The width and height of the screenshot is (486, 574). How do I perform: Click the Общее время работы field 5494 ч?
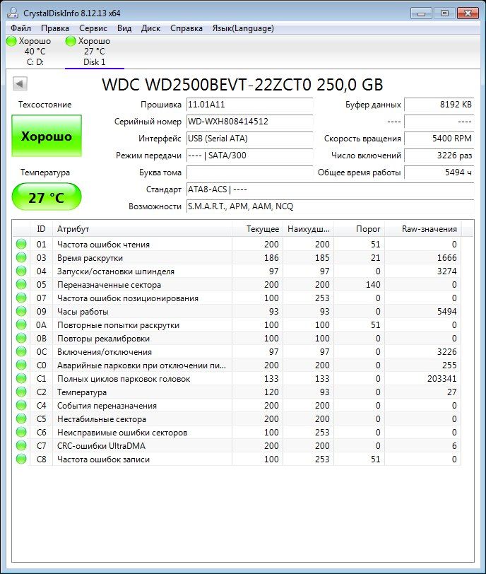pyautogui.click(x=439, y=172)
